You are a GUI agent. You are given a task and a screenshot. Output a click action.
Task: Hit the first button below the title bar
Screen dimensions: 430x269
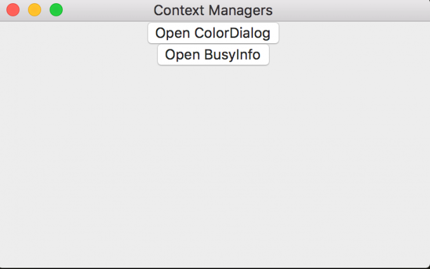tap(213, 33)
